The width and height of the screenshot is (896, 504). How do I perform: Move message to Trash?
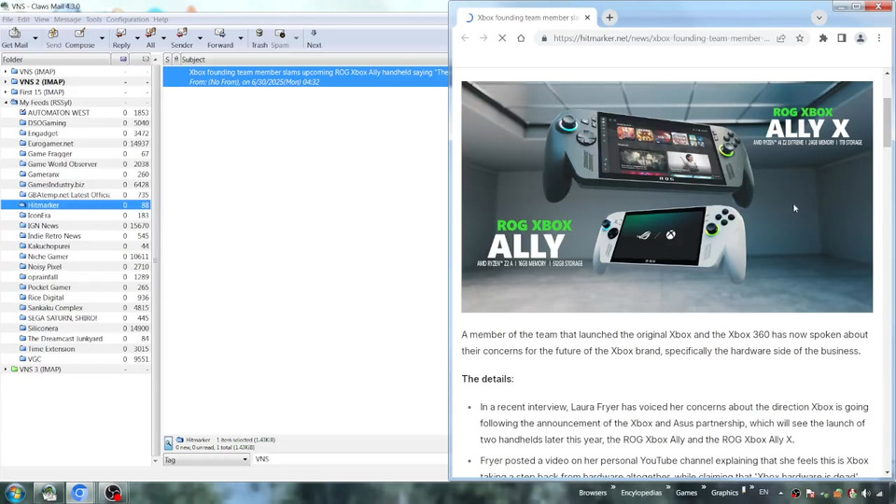point(259,38)
